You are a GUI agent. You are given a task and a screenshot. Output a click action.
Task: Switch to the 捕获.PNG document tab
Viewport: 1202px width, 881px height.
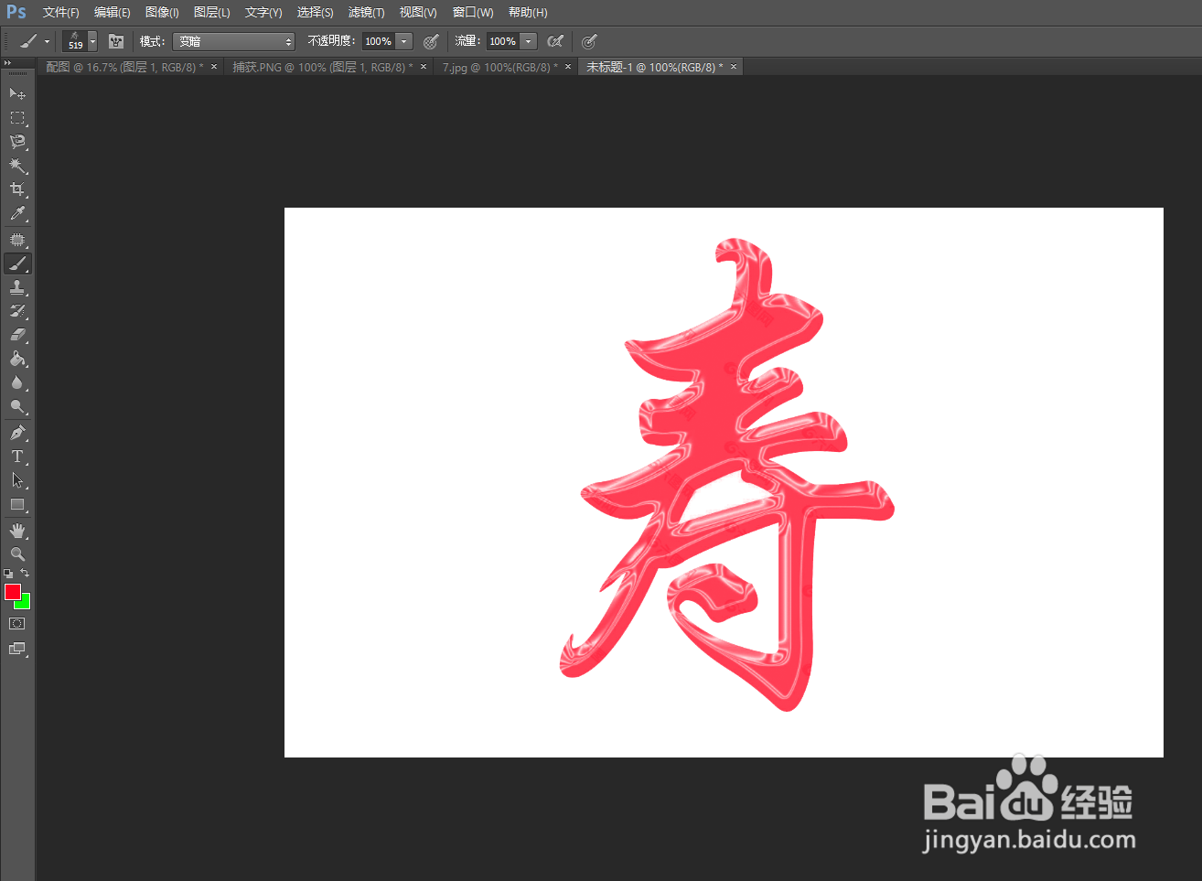[x=322, y=67]
